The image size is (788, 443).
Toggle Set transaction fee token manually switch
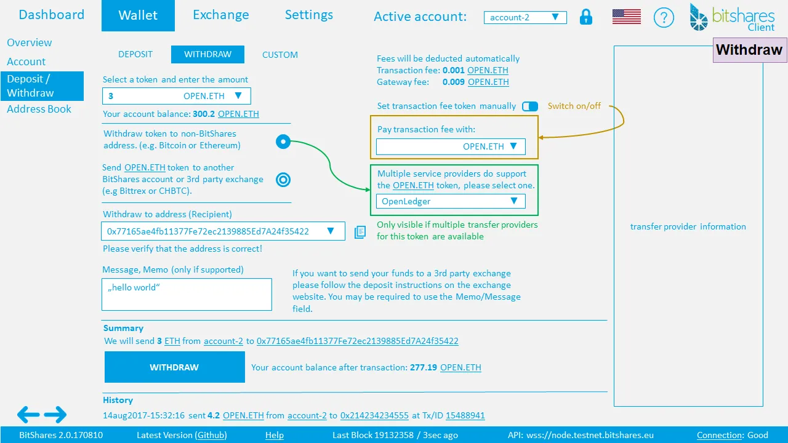530,106
